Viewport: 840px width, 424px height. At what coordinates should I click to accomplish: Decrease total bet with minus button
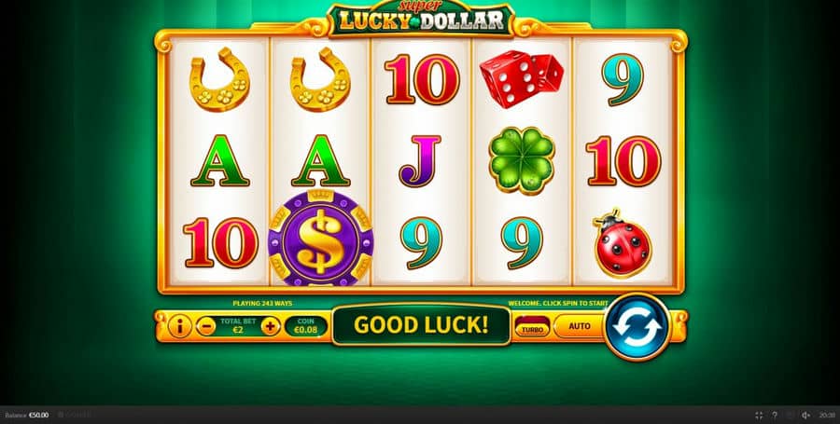(205, 326)
